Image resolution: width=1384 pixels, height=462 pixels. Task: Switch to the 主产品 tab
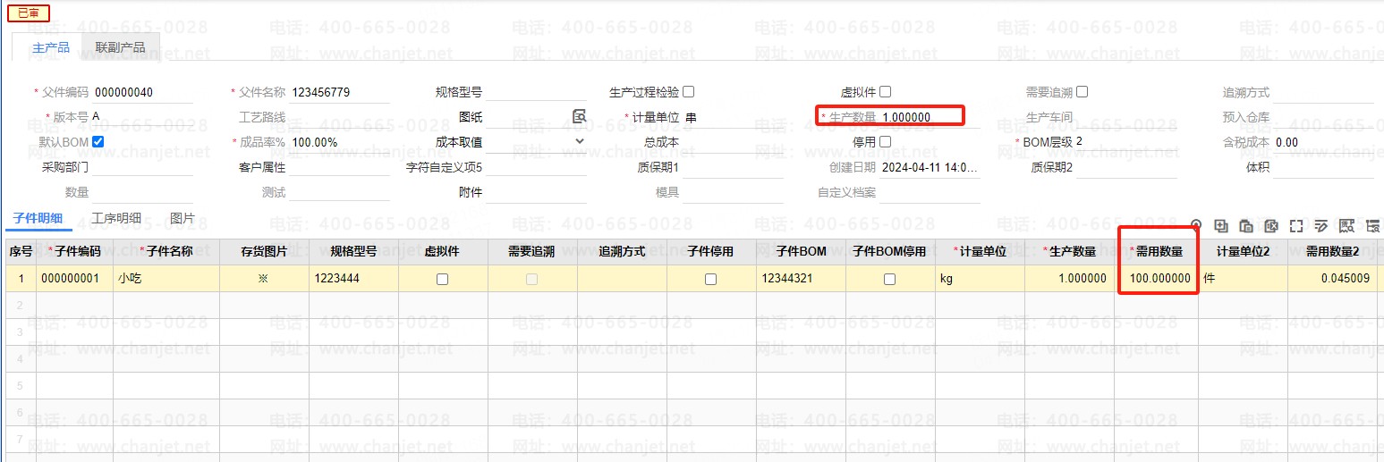pos(51,47)
